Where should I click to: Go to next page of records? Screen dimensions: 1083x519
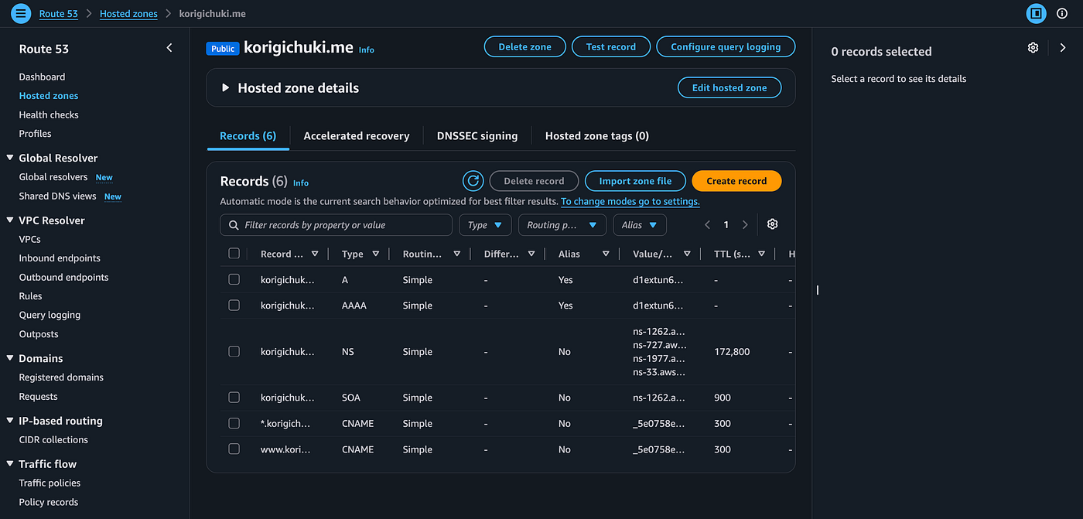(x=745, y=225)
